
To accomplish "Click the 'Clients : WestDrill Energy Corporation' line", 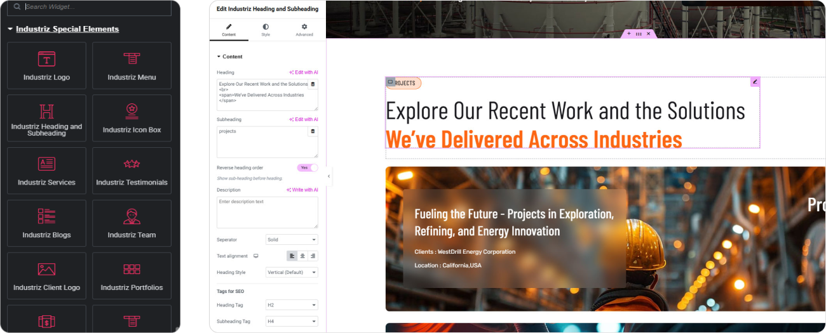I will coord(465,252).
